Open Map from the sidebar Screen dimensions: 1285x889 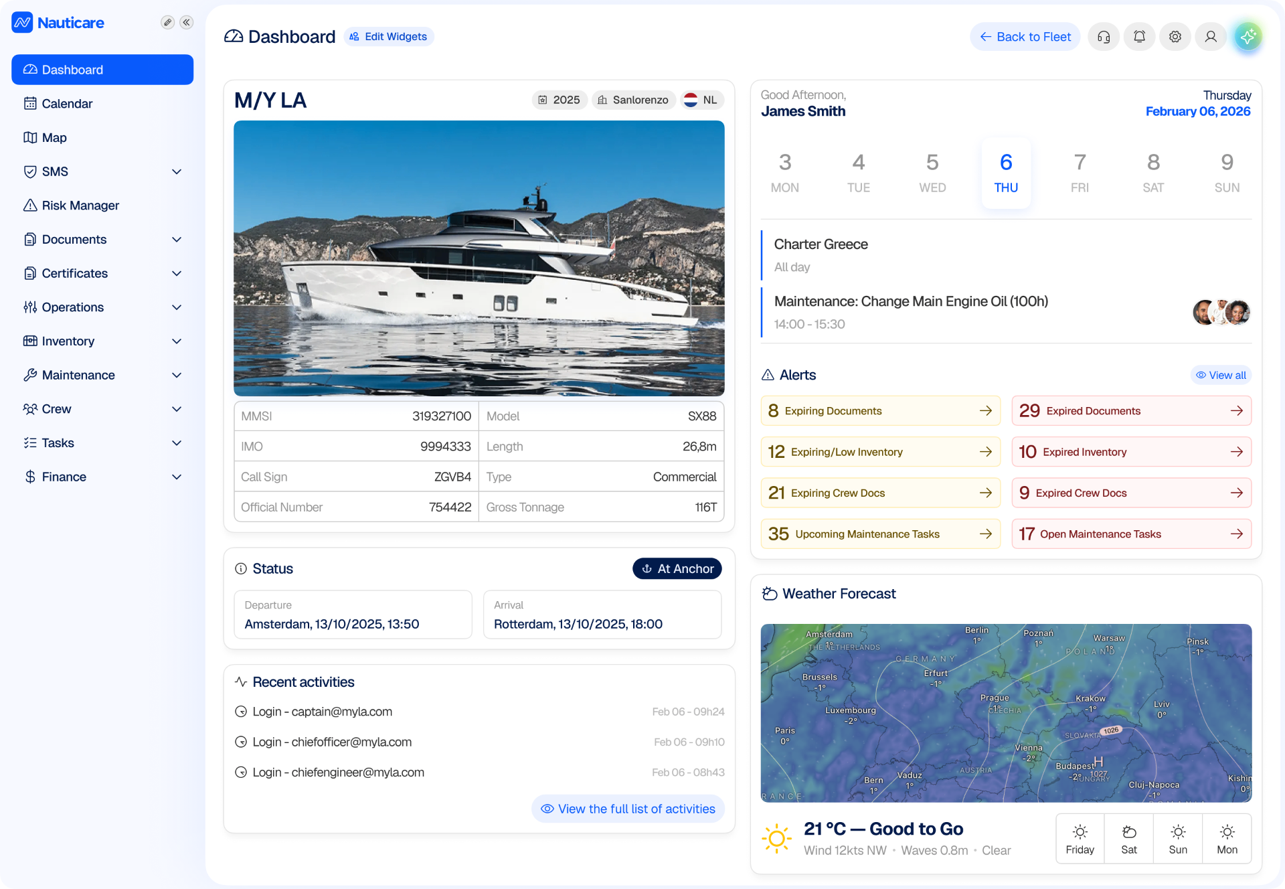coord(102,137)
